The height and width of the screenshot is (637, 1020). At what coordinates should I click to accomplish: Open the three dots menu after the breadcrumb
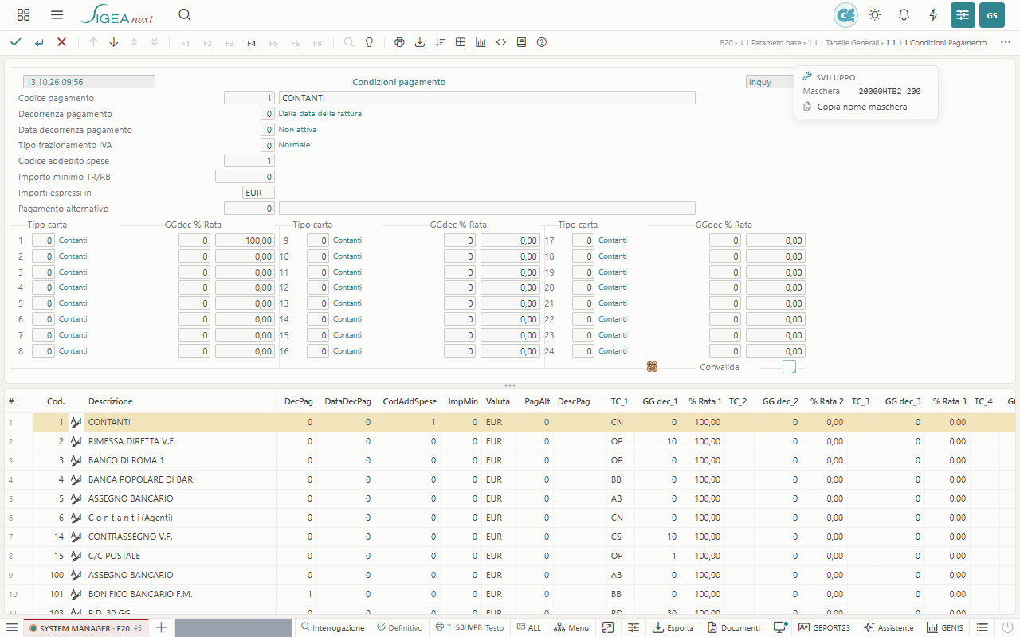pos(1006,42)
